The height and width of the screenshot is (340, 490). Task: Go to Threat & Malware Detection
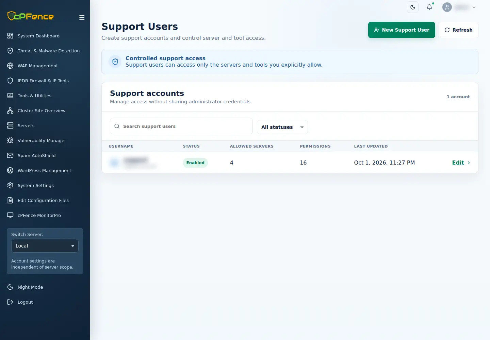45,51
